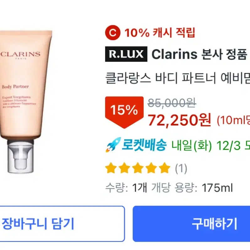Image resolution: width=250 pixels, height=250 pixels.
Task: Open the 클라랑스 바디 파트너 product name
Action: (178, 78)
